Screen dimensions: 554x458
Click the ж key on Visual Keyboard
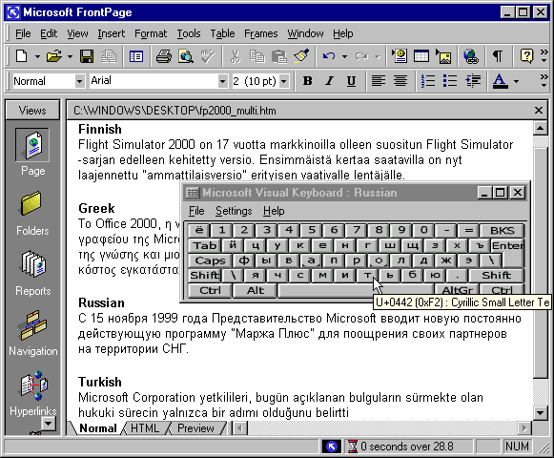pyautogui.click(x=446, y=260)
